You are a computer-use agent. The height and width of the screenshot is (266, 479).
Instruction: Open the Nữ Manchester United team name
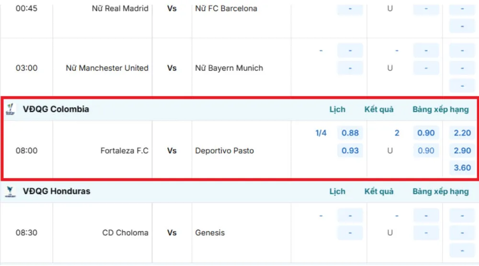107,68
